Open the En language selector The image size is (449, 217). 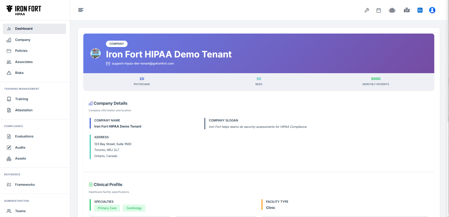pyautogui.click(x=420, y=10)
